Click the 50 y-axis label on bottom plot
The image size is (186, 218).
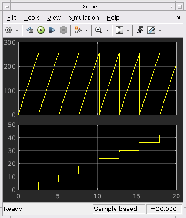click(12, 125)
